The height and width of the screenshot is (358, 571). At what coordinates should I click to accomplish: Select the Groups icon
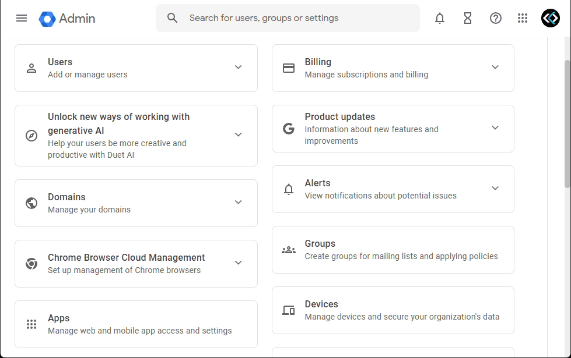(x=288, y=250)
